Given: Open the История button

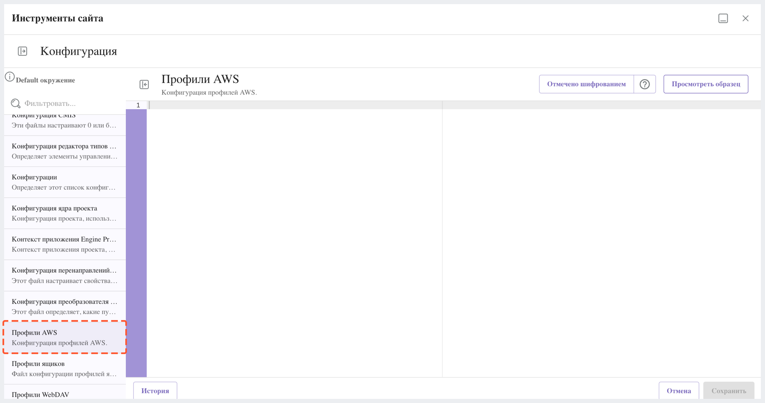Looking at the screenshot, I should pos(155,391).
